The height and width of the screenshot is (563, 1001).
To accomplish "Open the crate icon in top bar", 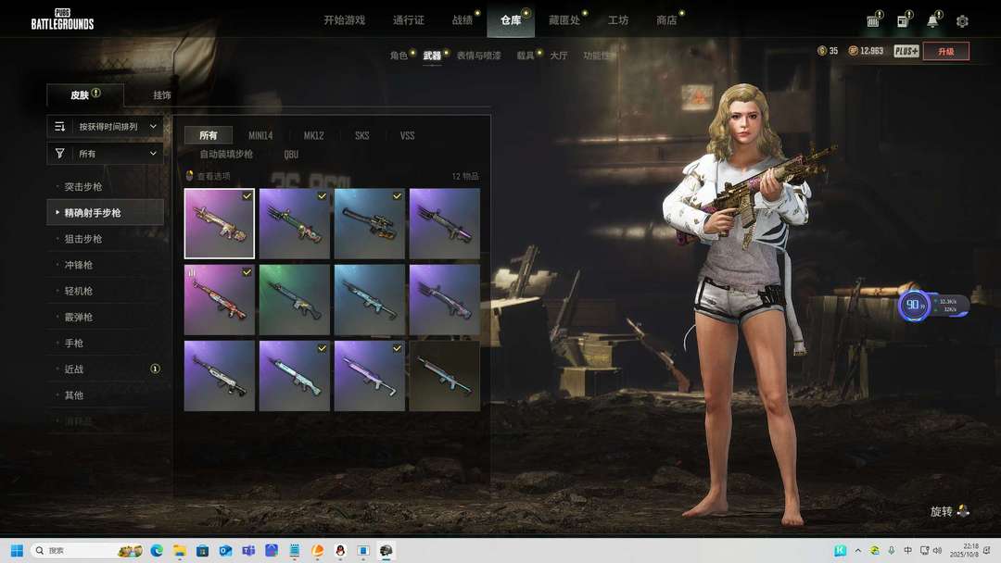I will pos(873,21).
